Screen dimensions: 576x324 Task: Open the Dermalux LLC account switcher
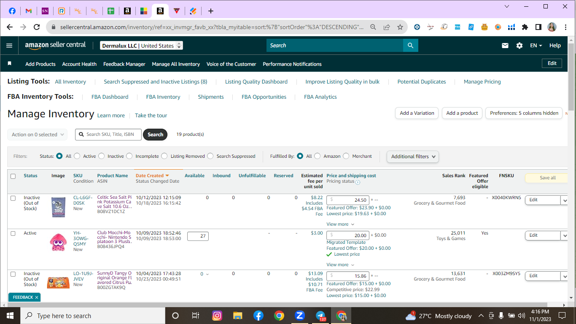(x=141, y=46)
